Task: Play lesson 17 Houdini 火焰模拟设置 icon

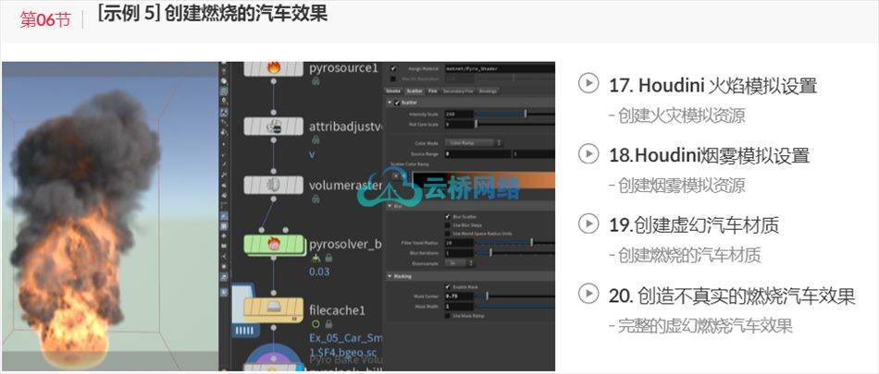Action: pyautogui.click(x=588, y=83)
